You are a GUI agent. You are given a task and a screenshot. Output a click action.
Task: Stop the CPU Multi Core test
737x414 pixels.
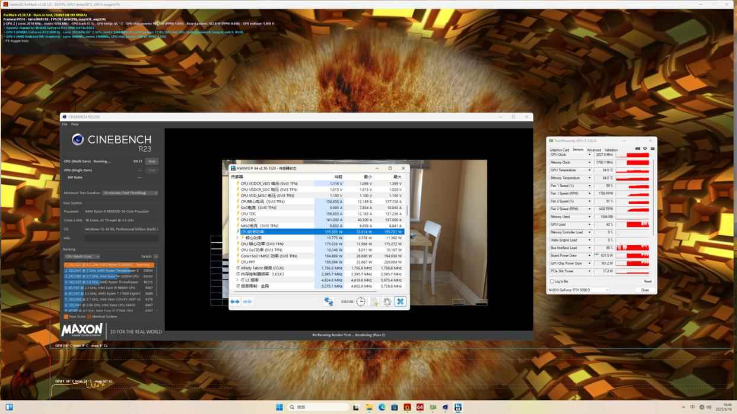152,161
